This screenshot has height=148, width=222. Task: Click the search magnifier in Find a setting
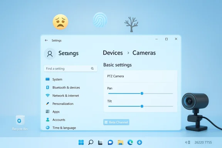[x=92, y=69]
